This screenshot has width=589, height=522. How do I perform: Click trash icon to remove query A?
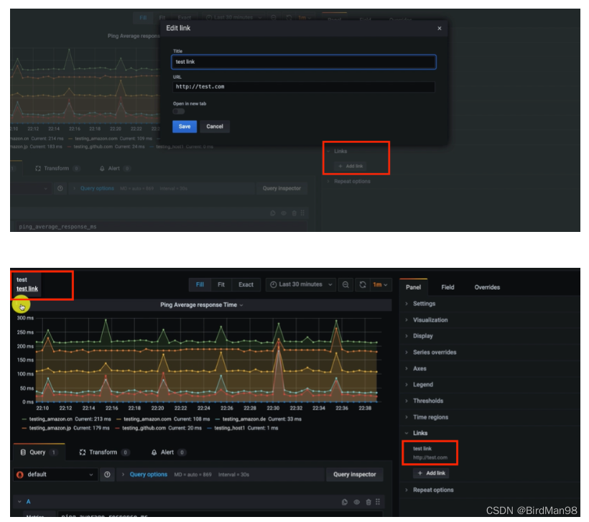point(368,502)
